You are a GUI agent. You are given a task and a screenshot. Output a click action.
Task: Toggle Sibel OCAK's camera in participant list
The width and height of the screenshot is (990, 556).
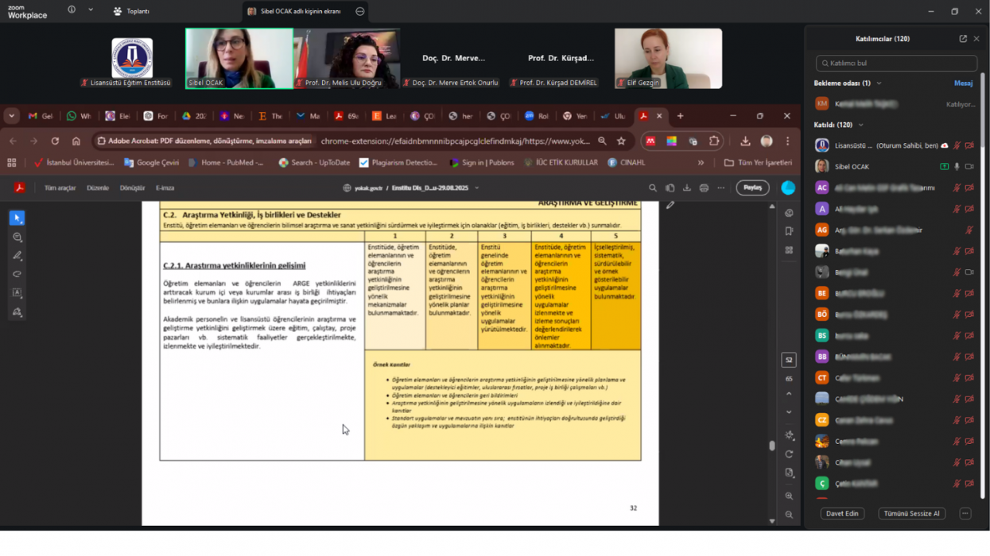(969, 167)
